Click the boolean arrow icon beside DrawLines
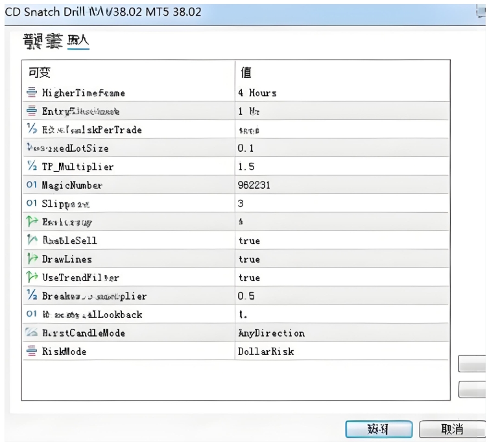 [32, 259]
